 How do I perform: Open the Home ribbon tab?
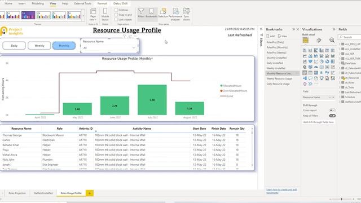point(8,3)
